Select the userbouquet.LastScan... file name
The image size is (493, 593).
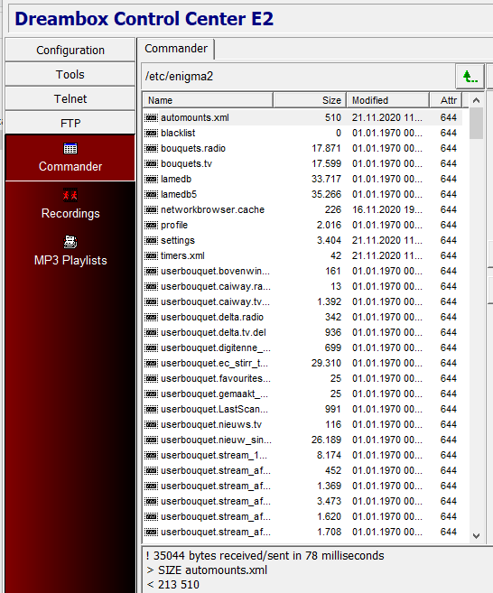click(214, 409)
